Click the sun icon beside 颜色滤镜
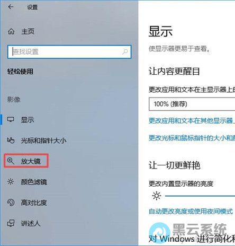 click(11, 182)
